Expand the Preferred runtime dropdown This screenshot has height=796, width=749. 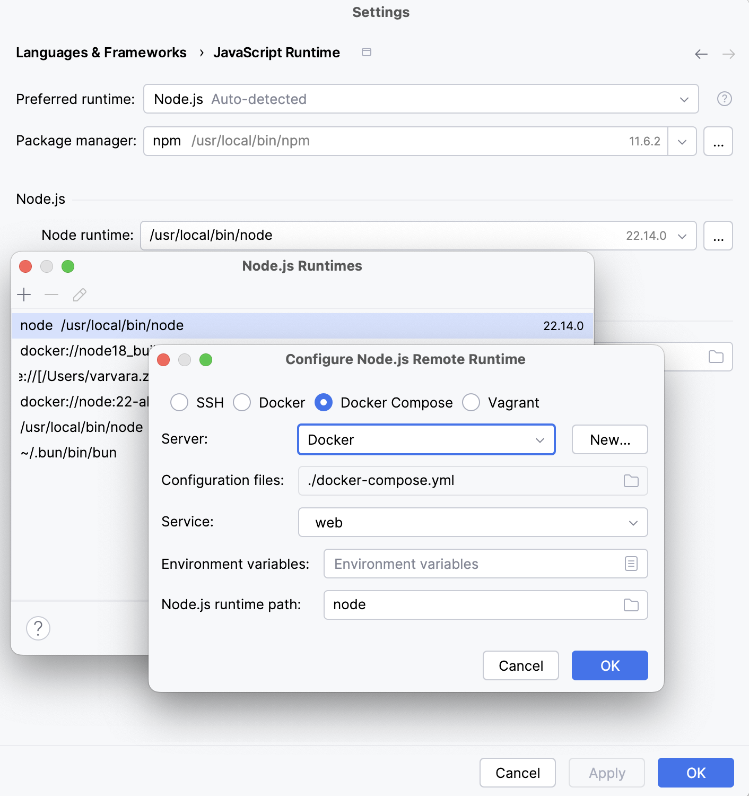(x=684, y=99)
